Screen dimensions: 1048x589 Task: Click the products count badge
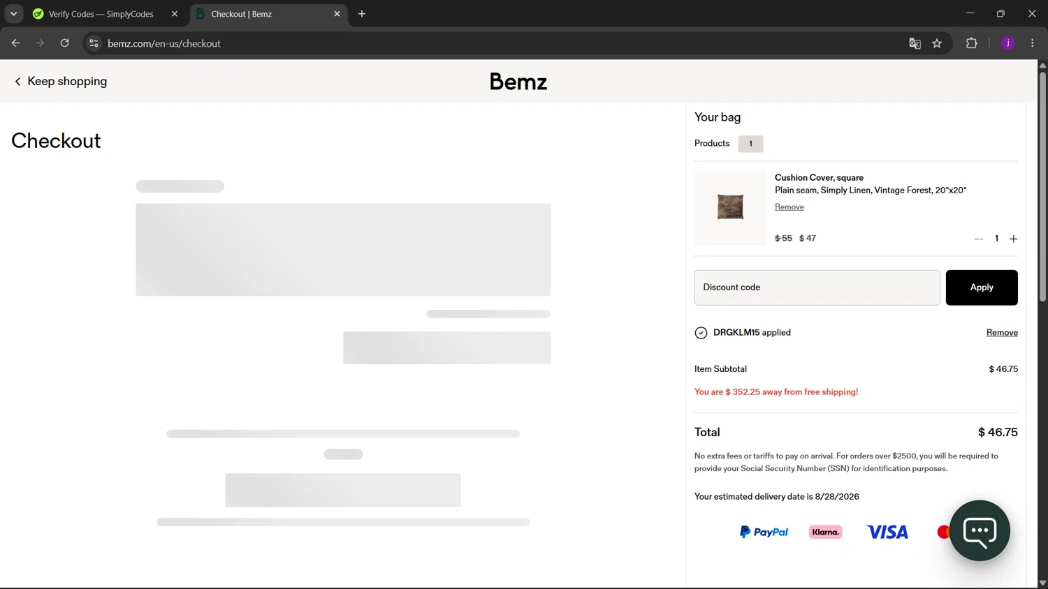(750, 144)
